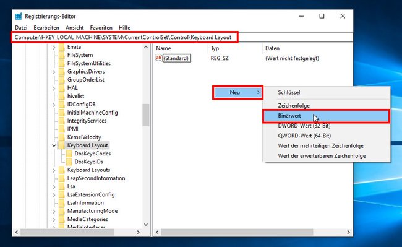
Task: Expand the LsaExtensionConfig tree node
Action: [54, 195]
